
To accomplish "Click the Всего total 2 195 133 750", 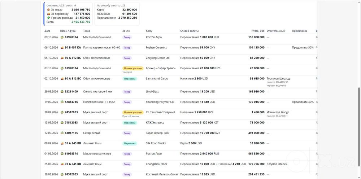I will (81, 22).
